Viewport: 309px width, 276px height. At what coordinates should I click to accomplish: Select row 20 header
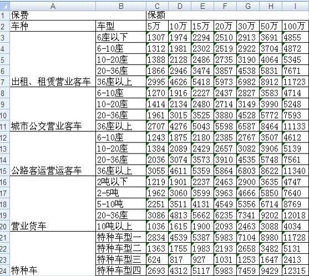click(5, 226)
